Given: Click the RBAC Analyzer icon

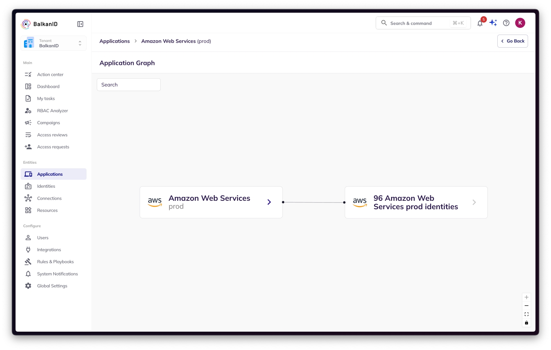Looking at the screenshot, I should tap(28, 110).
